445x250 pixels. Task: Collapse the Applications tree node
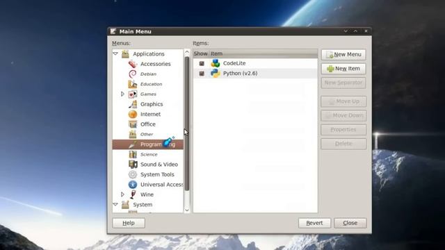coord(115,53)
